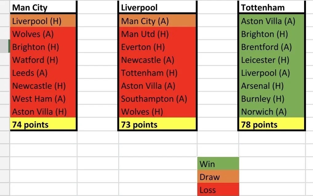The height and width of the screenshot is (196, 313).
Task: Select the Tottenham header cell
Action: pyautogui.click(x=271, y=8)
